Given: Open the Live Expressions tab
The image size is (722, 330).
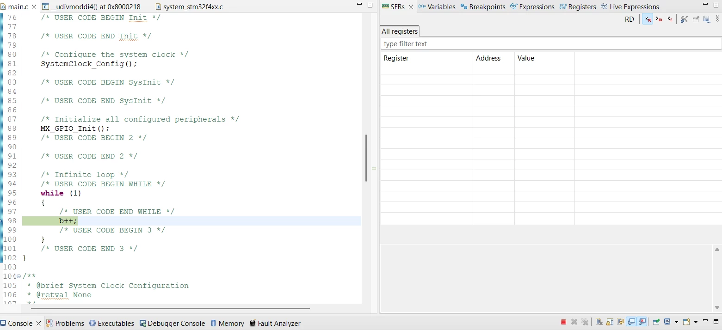Looking at the screenshot, I should coord(630,6).
